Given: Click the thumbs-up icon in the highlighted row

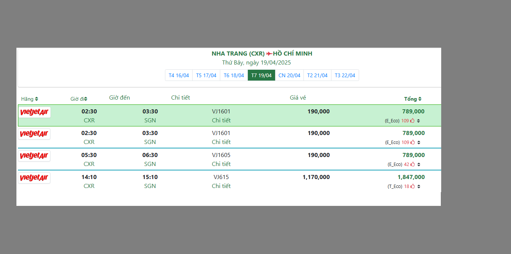Looking at the screenshot, I should 412,121.
